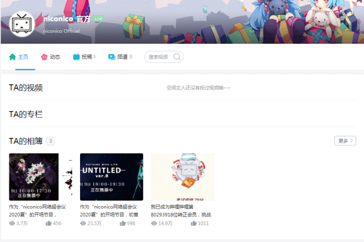Click the niconico Official signature text
364x242 pixels.
pos(61,31)
